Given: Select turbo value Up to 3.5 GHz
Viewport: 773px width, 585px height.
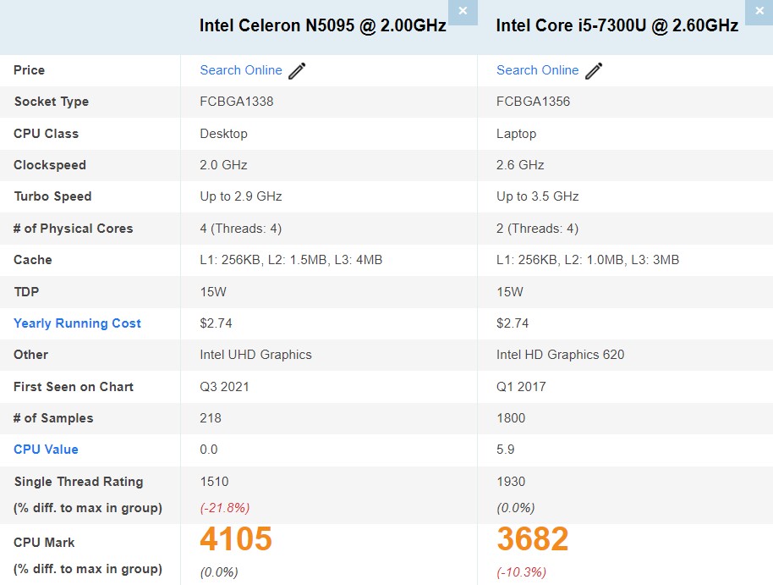Looking at the screenshot, I should (x=537, y=196).
